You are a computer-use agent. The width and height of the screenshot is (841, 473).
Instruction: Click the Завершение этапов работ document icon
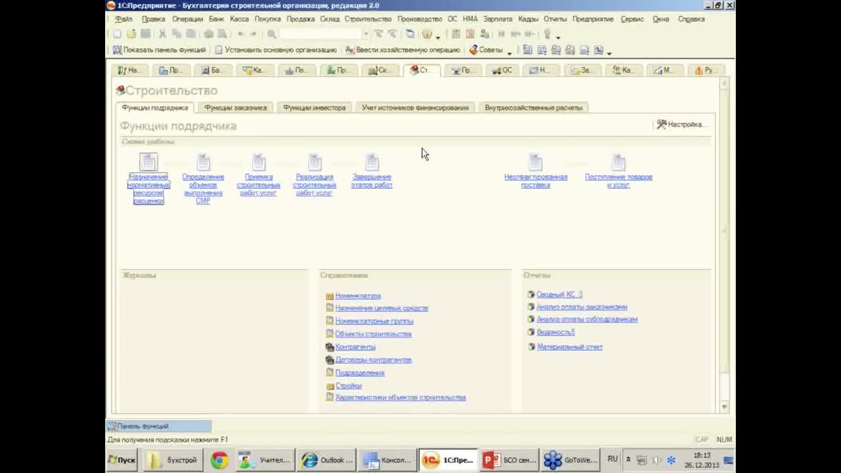pyautogui.click(x=372, y=162)
